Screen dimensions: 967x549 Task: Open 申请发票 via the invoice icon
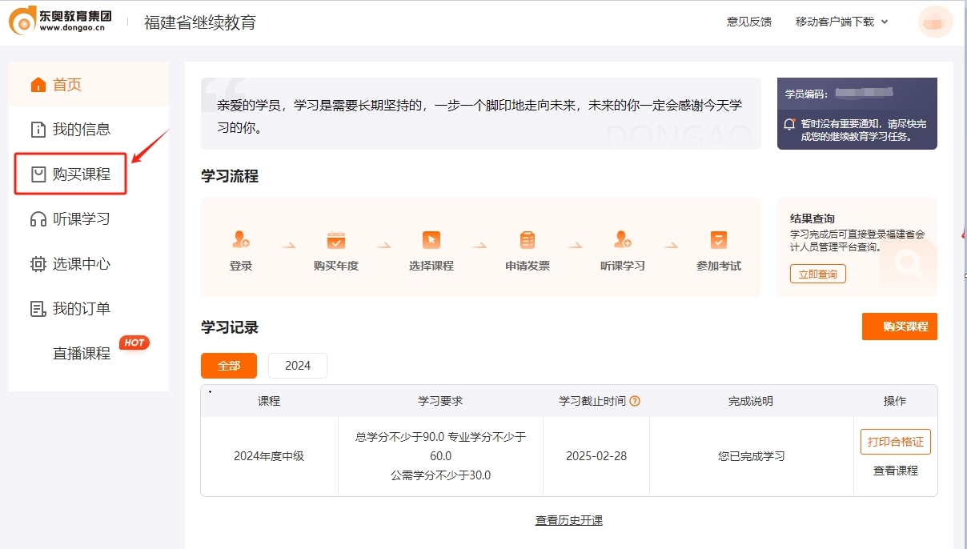[526, 240]
